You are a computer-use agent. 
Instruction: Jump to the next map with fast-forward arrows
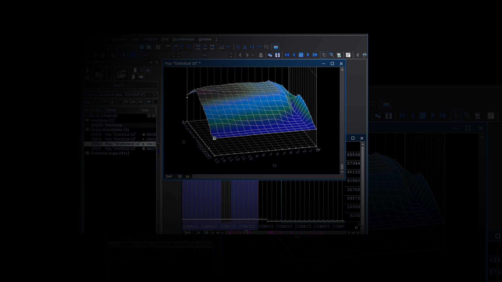pyautogui.click(x=315, y=55)
